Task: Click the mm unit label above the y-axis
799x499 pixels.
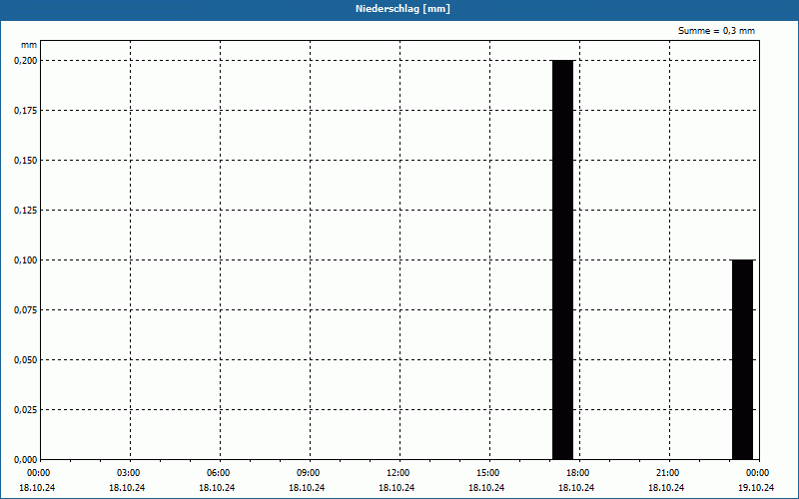Action: click(29, 45)
